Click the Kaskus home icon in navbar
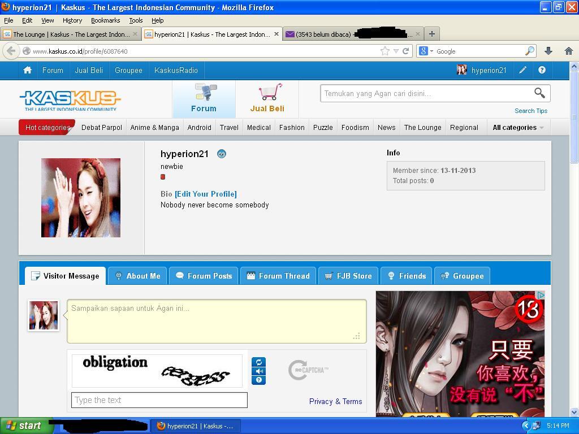The height and width of the screenshot is (434, 579). click(x=27, y=70)
